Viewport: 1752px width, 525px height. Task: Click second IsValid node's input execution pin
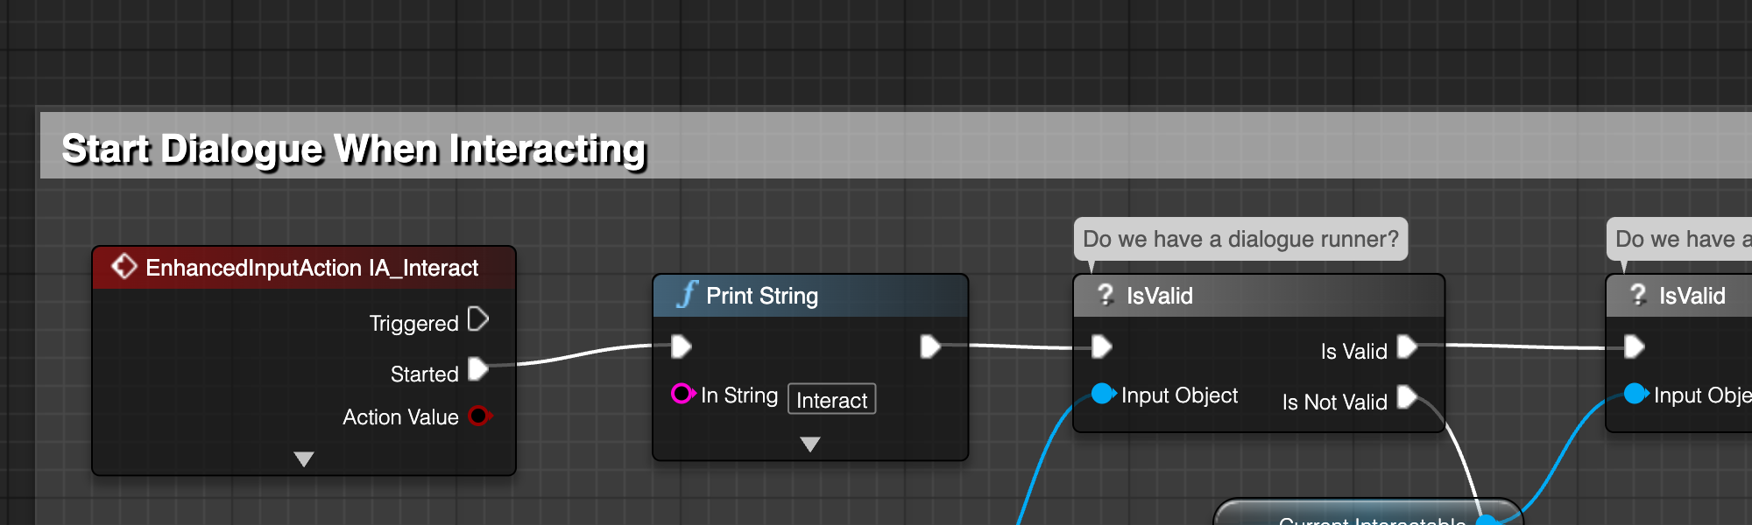tap(1635, 346)
